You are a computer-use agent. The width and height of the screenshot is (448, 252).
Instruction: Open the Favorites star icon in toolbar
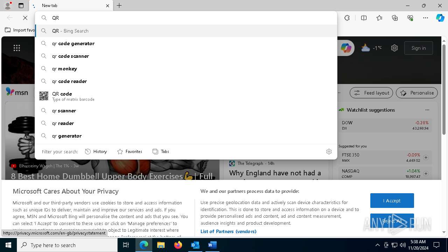[x=379, y=18]
